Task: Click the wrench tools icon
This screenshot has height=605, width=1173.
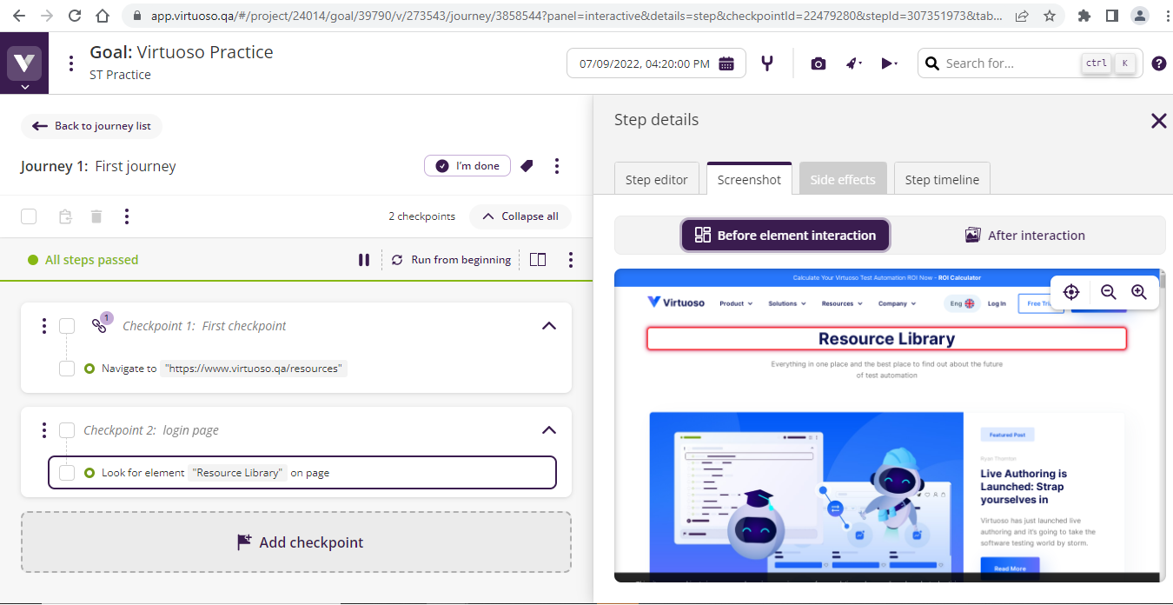Action: pos(767,63)
